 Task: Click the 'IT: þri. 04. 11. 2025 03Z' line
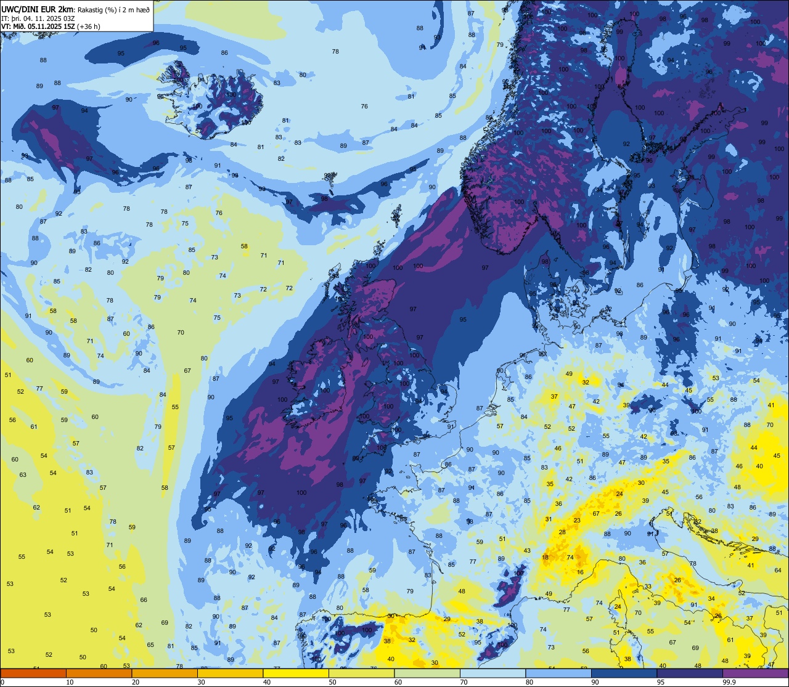click(39, 18)
